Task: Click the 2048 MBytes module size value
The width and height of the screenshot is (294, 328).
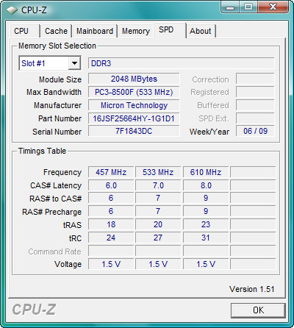Action: pos(134,79)
